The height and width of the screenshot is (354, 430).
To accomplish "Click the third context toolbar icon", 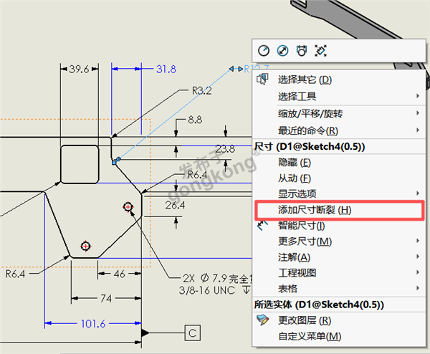I will pos(302,50).
